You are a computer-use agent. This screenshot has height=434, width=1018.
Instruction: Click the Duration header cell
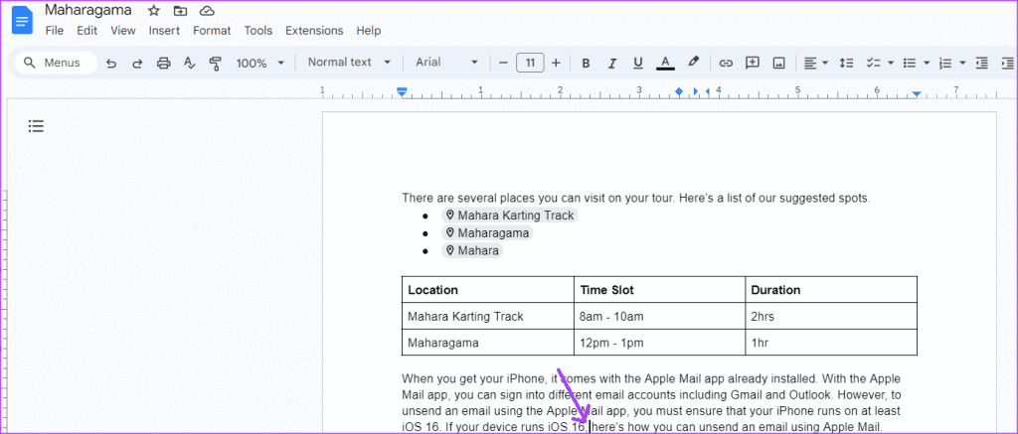831,289
